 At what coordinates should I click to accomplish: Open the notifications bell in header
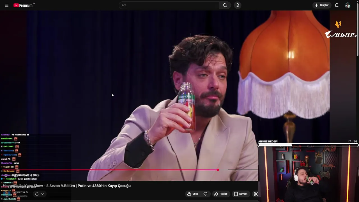coord(337,5)
